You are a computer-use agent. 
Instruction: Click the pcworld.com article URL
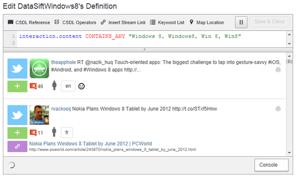click(112, 150)
